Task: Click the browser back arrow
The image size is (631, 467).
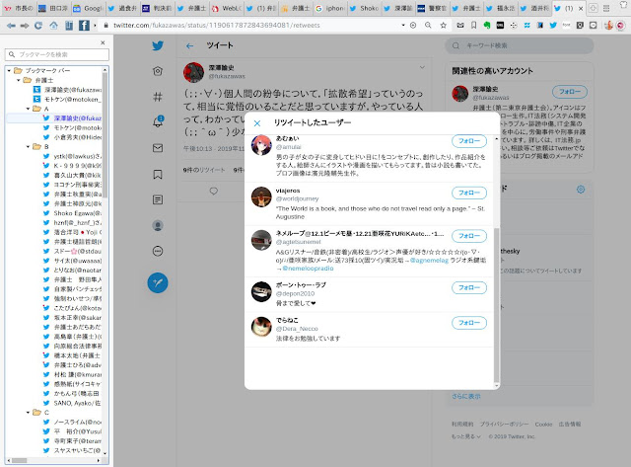Action: [x=11, y=26]
